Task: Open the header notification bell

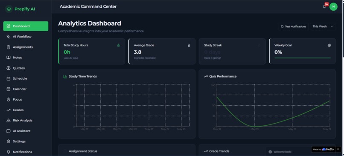Action: [324, 6]
